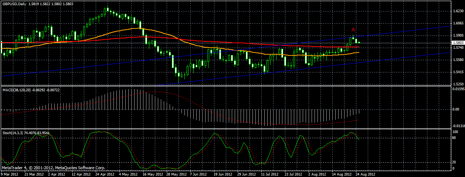
Task: Click the 2 Apr 2012 date label
Action: (x=56, y=174)
